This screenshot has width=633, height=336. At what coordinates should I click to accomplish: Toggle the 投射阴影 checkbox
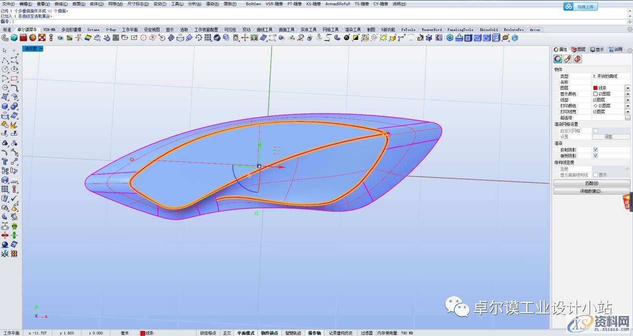(595, 150)
